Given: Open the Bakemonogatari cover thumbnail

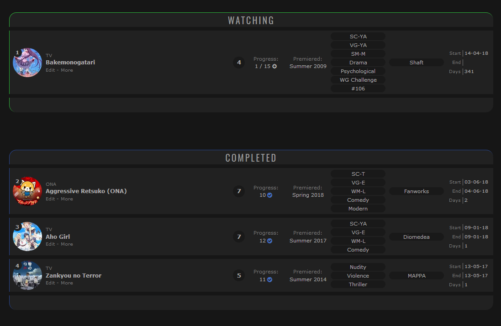Looking at the screenshot, I should coord(27,63).
